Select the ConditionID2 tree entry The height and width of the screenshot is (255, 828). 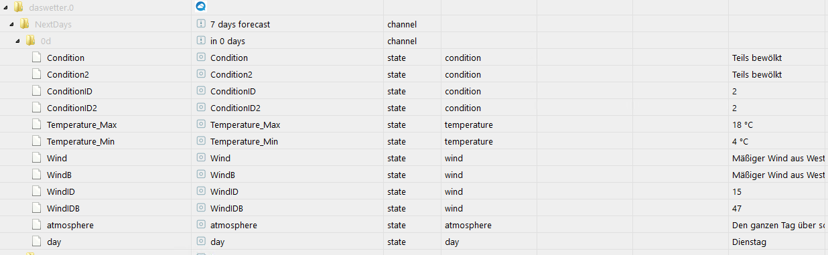(72, 108)
